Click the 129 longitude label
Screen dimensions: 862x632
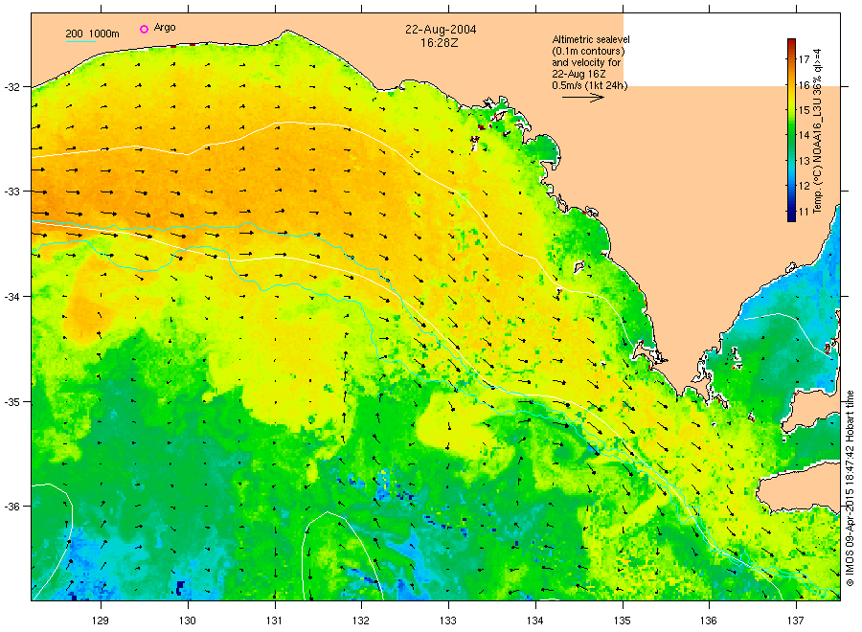(x=101, y=621)
